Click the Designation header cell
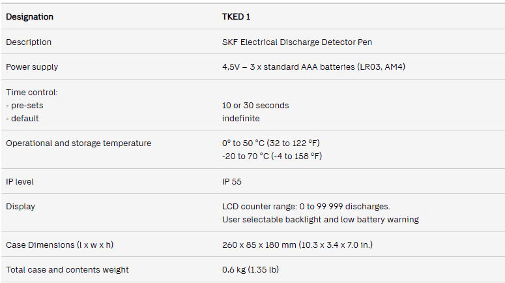505x283 pixels. click(29, 16)
